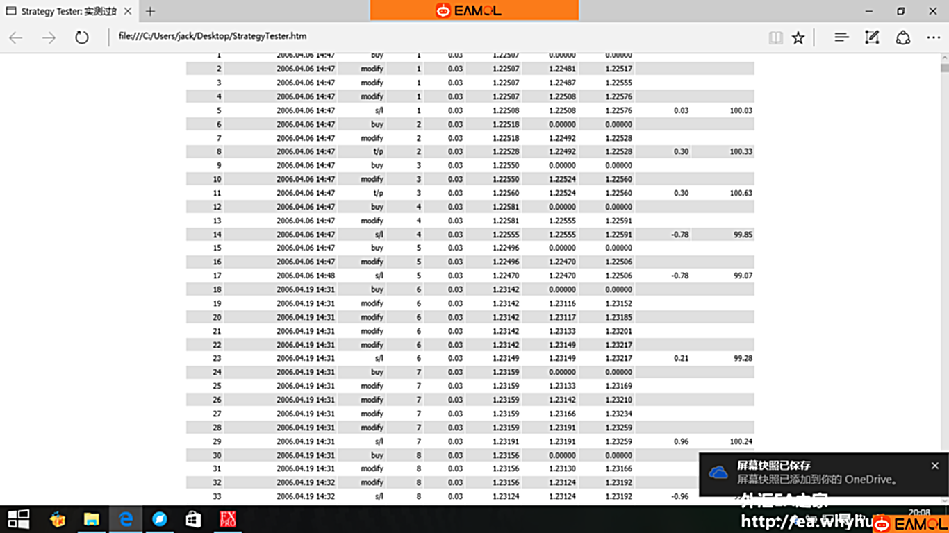The width and height of the screenshot is (949, 533).
Task: Click profit -0.78 in row 14
Action: click(680, 235)
